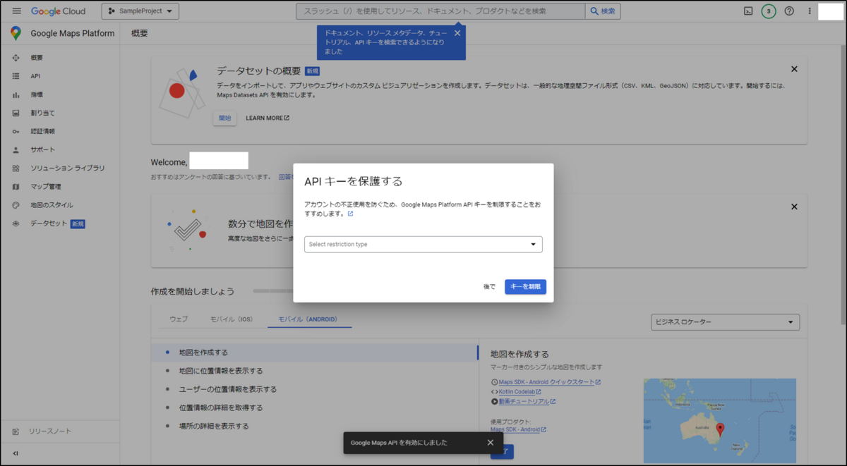This screenshot has width=847, height=466.
Task: Click the Google Cloud logo
Action: 58,11
